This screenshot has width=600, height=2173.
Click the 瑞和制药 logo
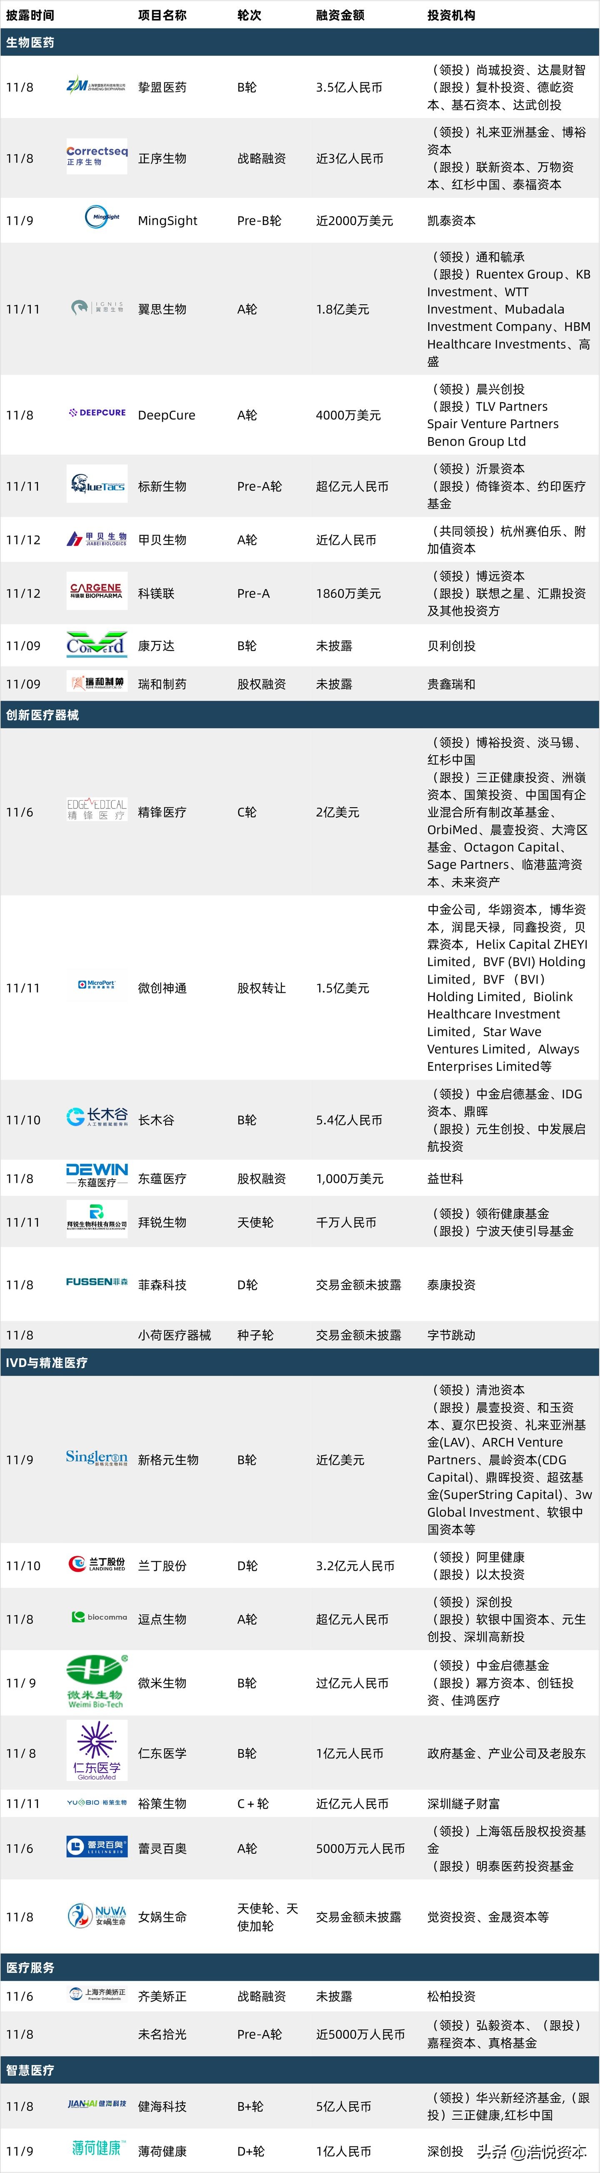(97, 681)
